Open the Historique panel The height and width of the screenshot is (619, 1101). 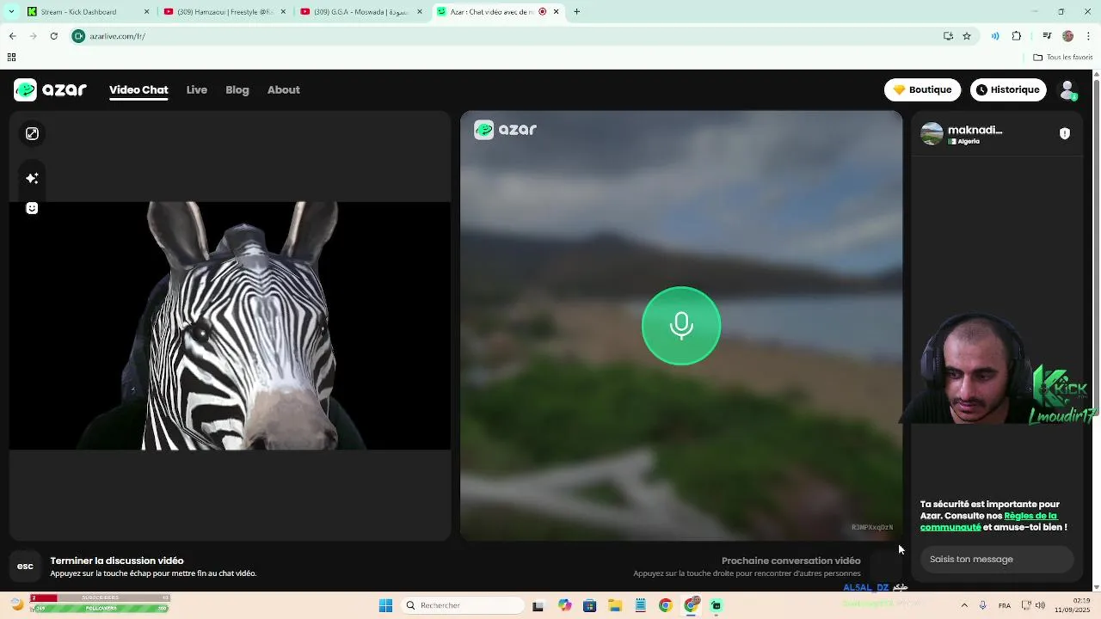[x=1008, y=89]
